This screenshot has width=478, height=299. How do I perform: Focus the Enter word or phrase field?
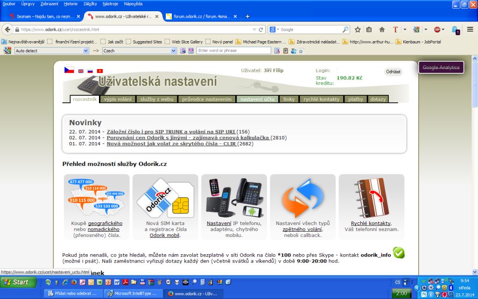pyautogui.click(x=234, y=50)
